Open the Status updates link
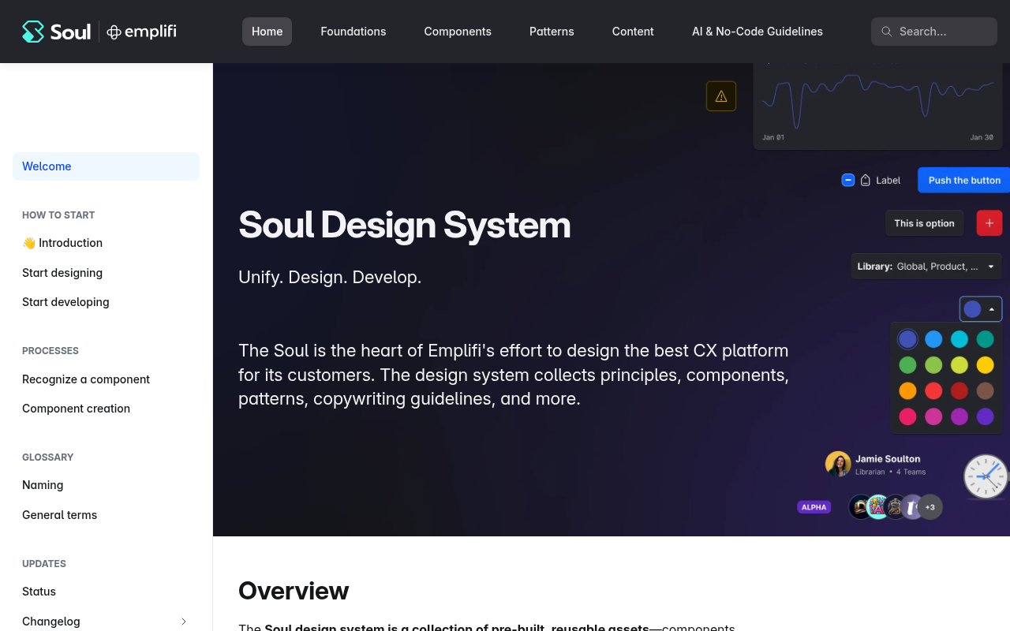 (x=106, y=592)
